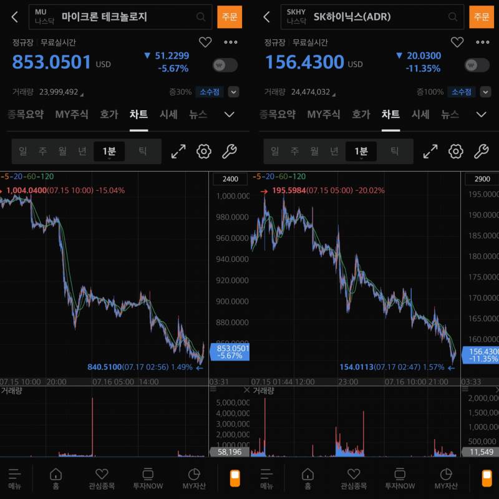Select weekly (주) period on MU chart
The height and width of the screenshot is (499, 499).
[42, 151]
